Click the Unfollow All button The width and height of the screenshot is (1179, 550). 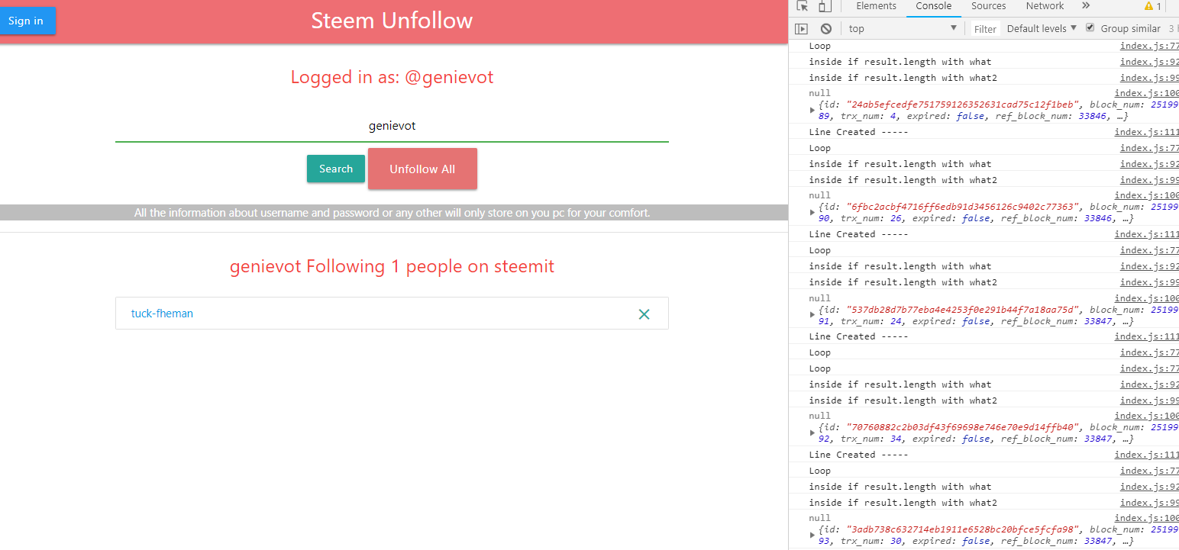coord(422,169)
